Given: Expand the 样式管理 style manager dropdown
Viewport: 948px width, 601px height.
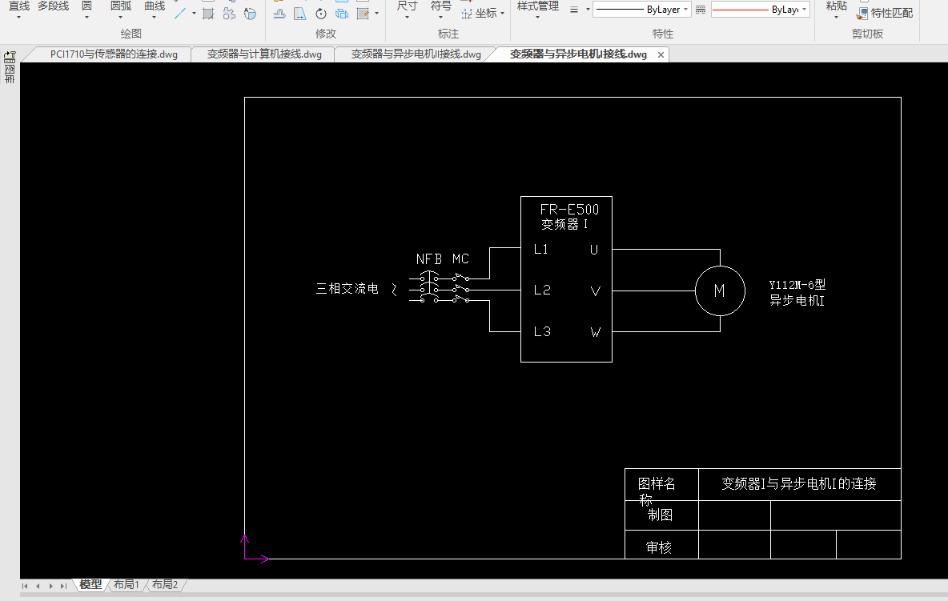Looking at the screenshot, I should 537,17.
